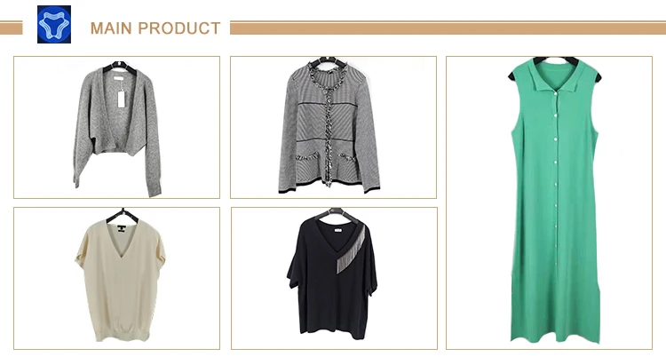Click the long tan banner bar right of heading

pyautogui.click(x=448, y=28)
